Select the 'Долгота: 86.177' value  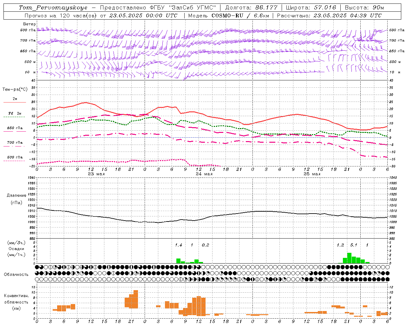click(251, 8)
